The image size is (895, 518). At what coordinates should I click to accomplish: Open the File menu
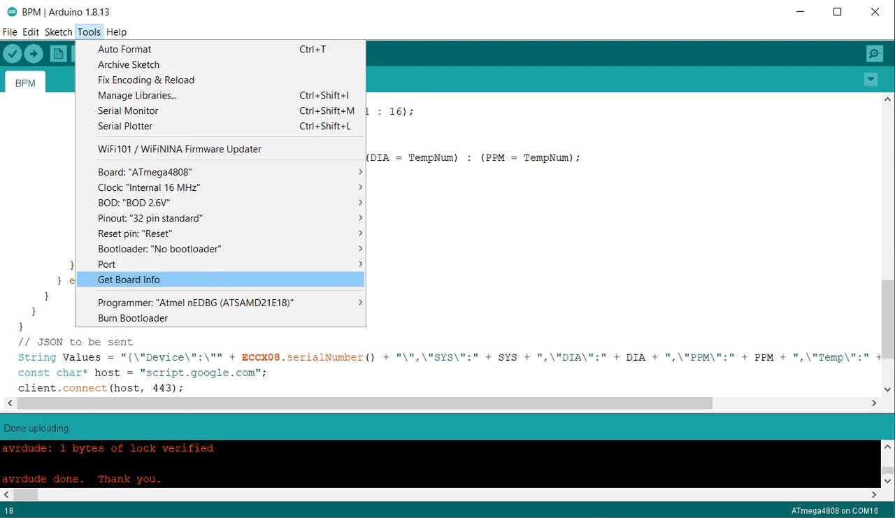click(10, 32)
